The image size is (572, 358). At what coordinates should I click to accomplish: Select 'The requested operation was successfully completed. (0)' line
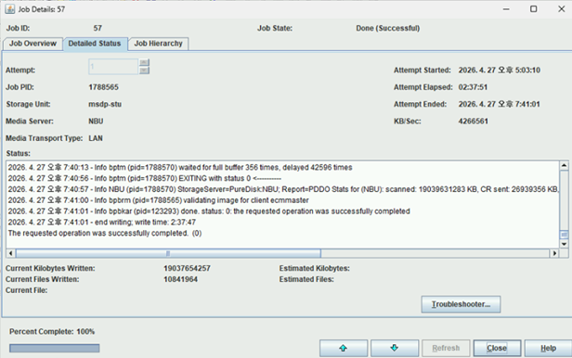click(105, 233)
